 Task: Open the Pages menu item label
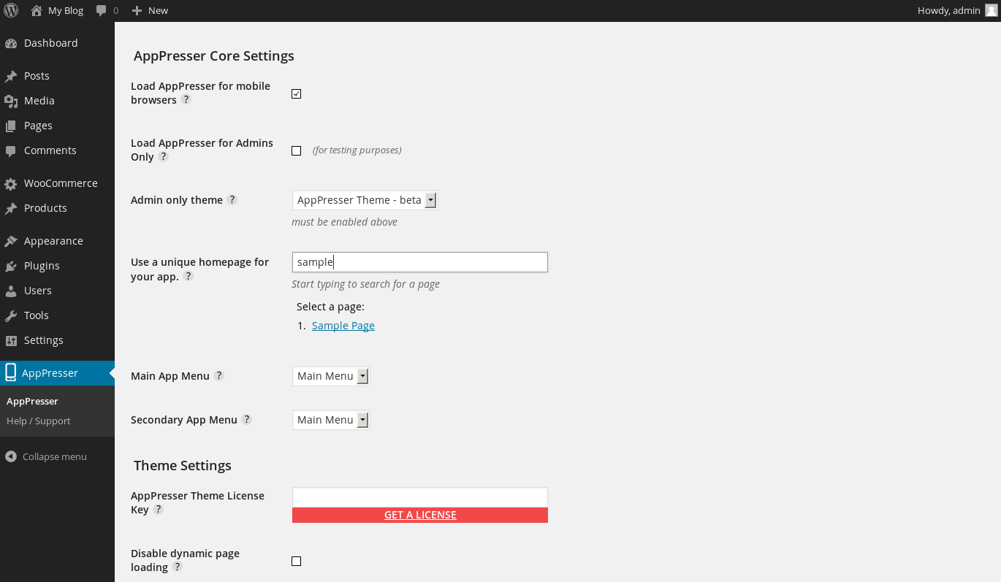point(38,126)
